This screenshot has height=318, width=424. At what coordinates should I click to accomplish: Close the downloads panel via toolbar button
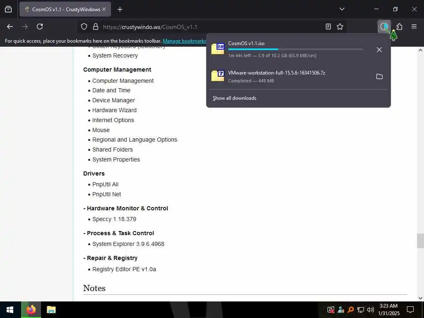pos(384,26)
